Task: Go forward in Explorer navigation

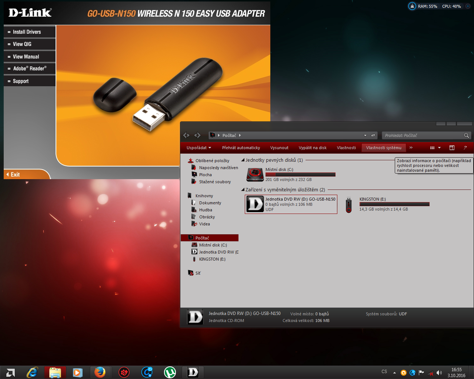Action: [x=197, y=135]
